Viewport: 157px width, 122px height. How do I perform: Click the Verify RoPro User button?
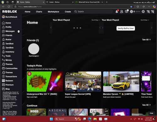pyautogui.click(x=126, y=28)
